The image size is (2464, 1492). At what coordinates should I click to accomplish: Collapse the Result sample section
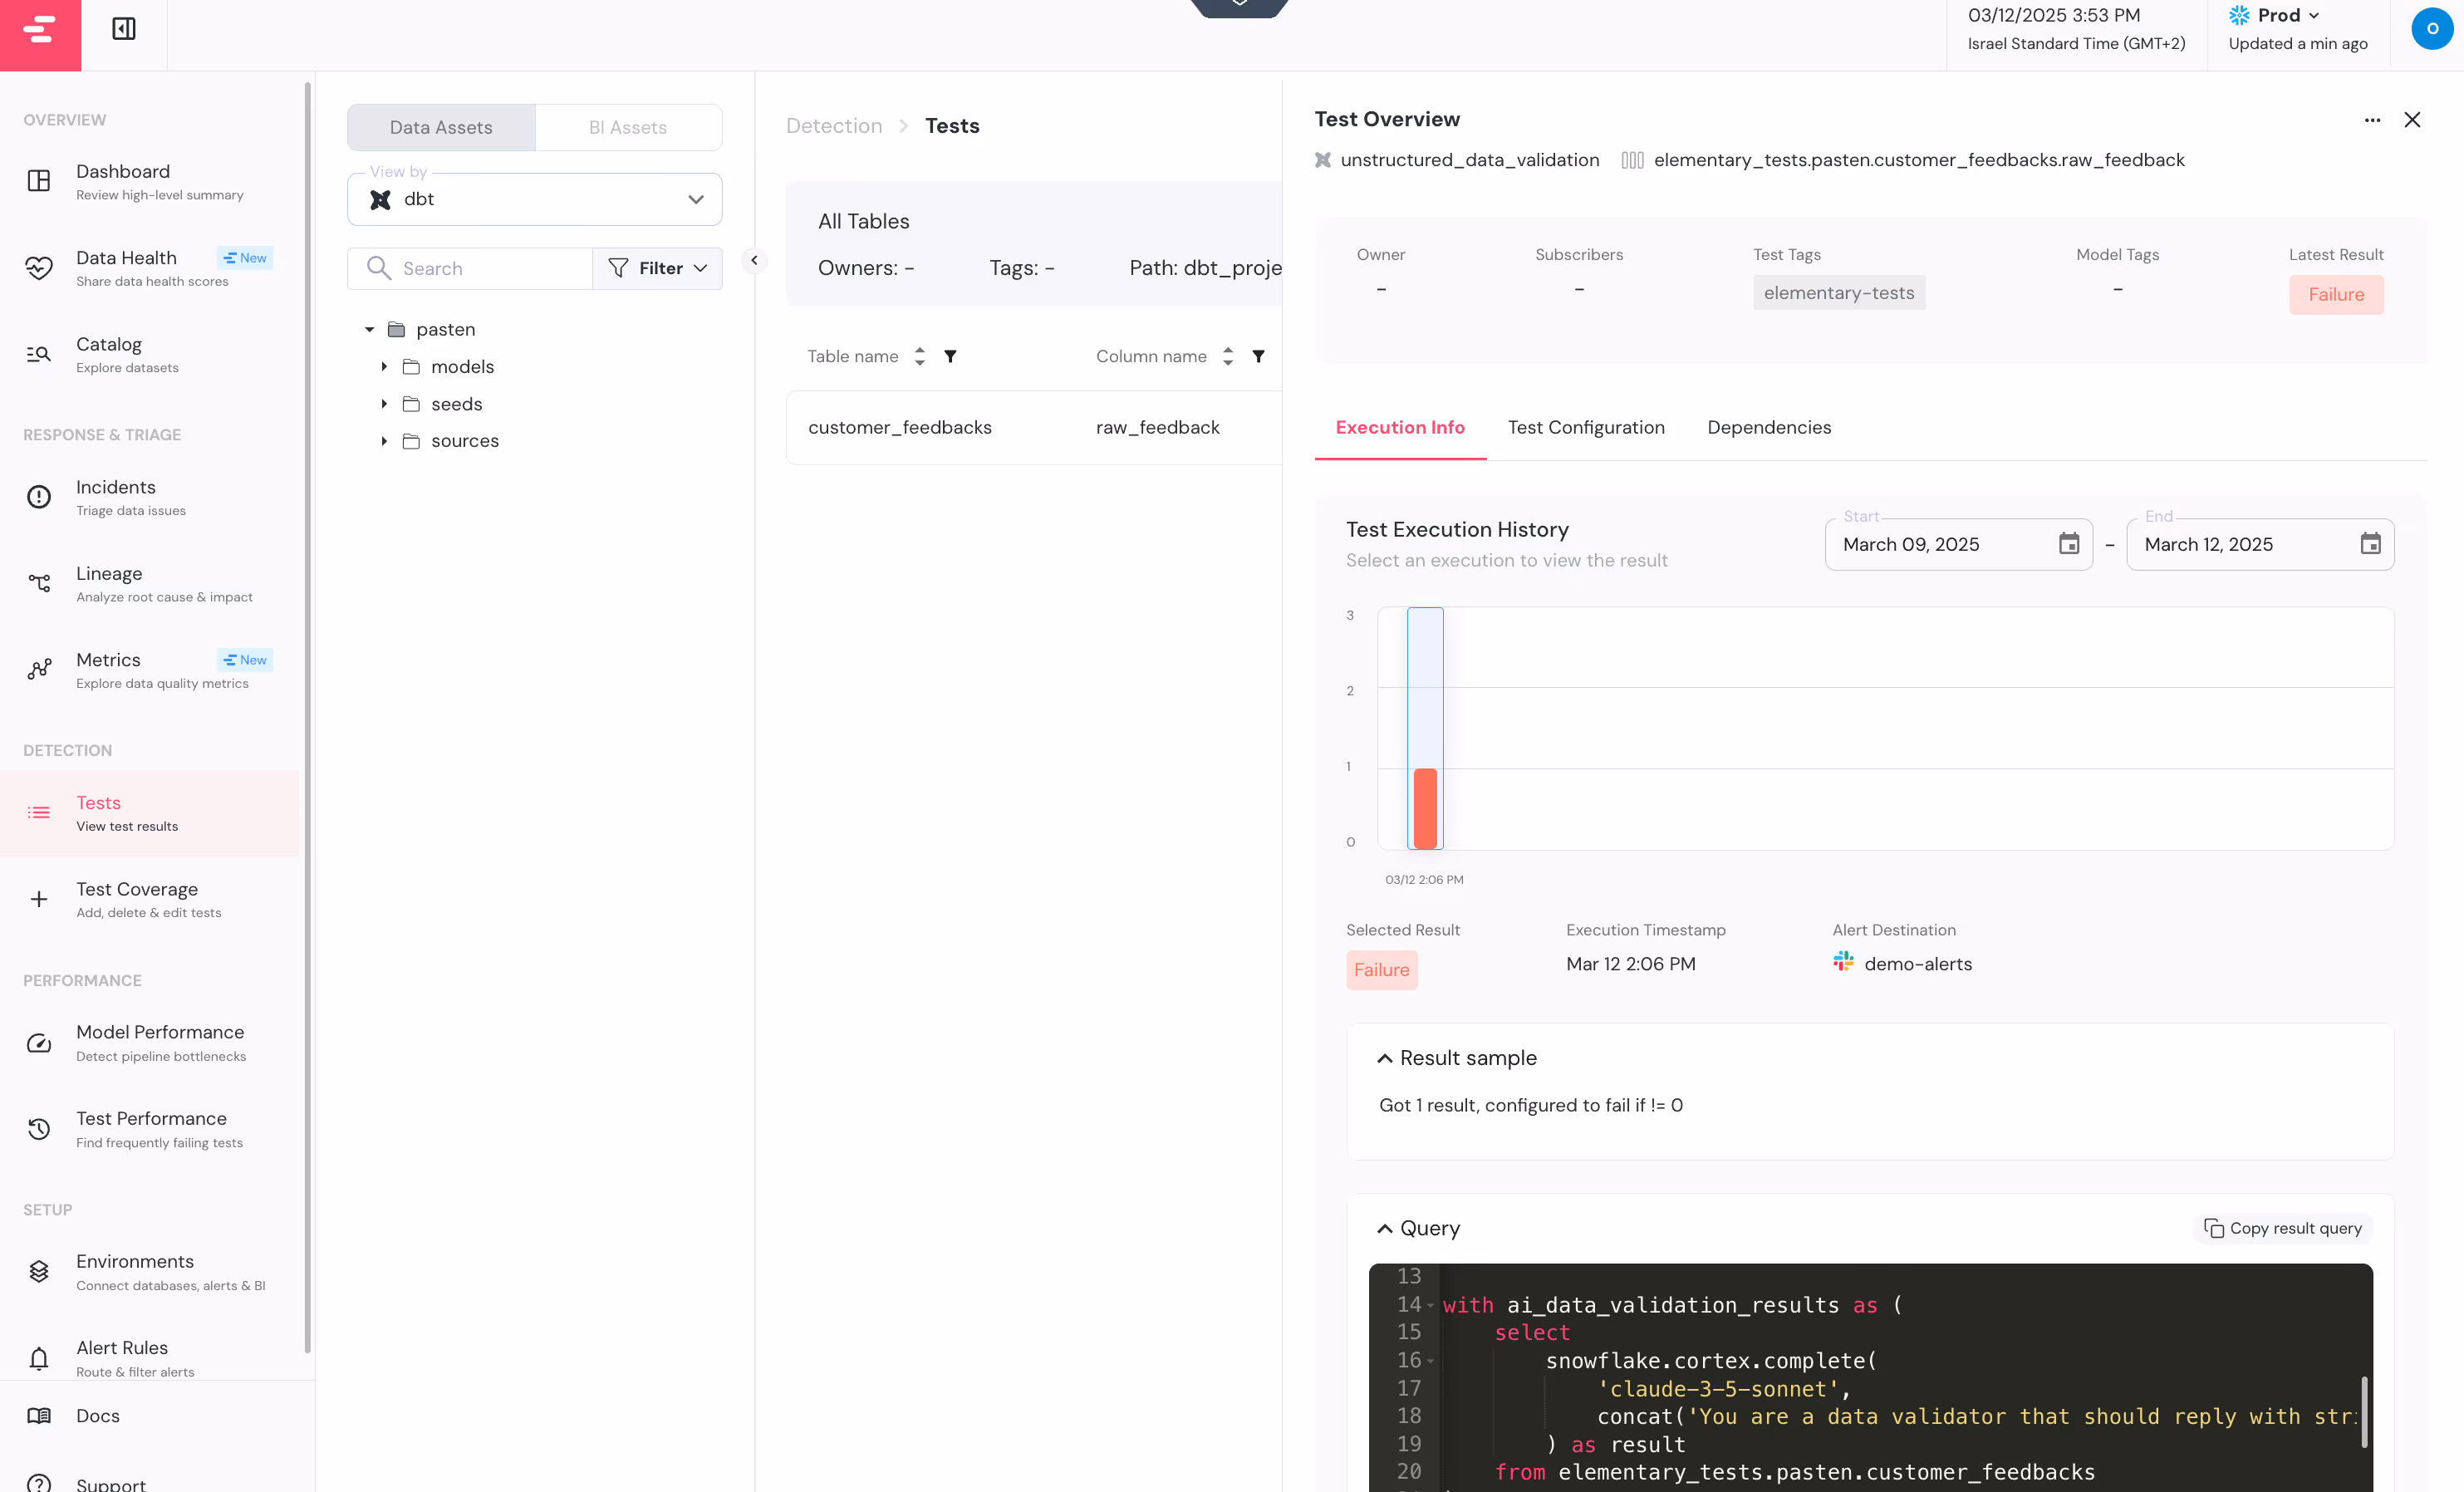(x=1384, y=1058)
